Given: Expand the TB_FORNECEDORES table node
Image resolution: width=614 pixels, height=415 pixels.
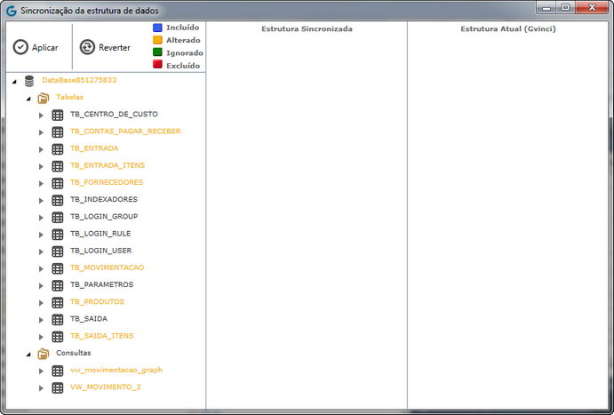Looking at the screenshot, I should [x=41, y=183].
